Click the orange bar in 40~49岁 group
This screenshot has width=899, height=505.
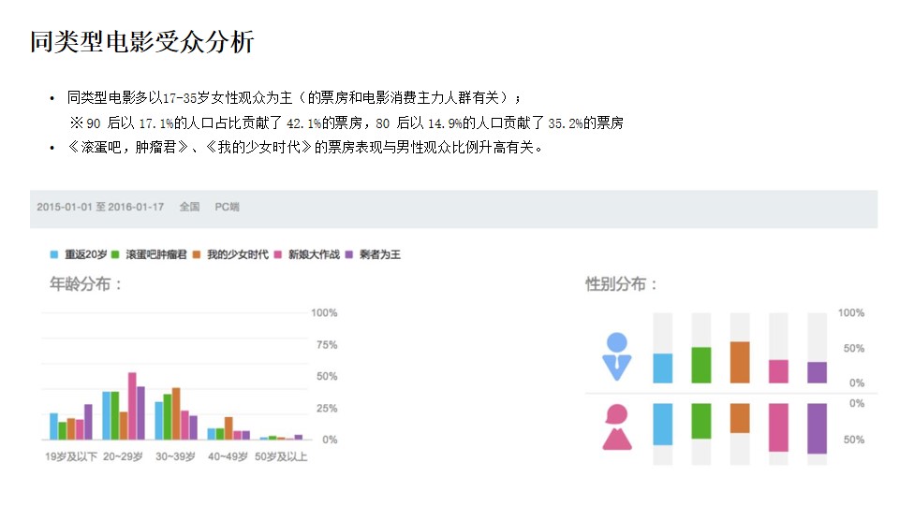[228, 428]
